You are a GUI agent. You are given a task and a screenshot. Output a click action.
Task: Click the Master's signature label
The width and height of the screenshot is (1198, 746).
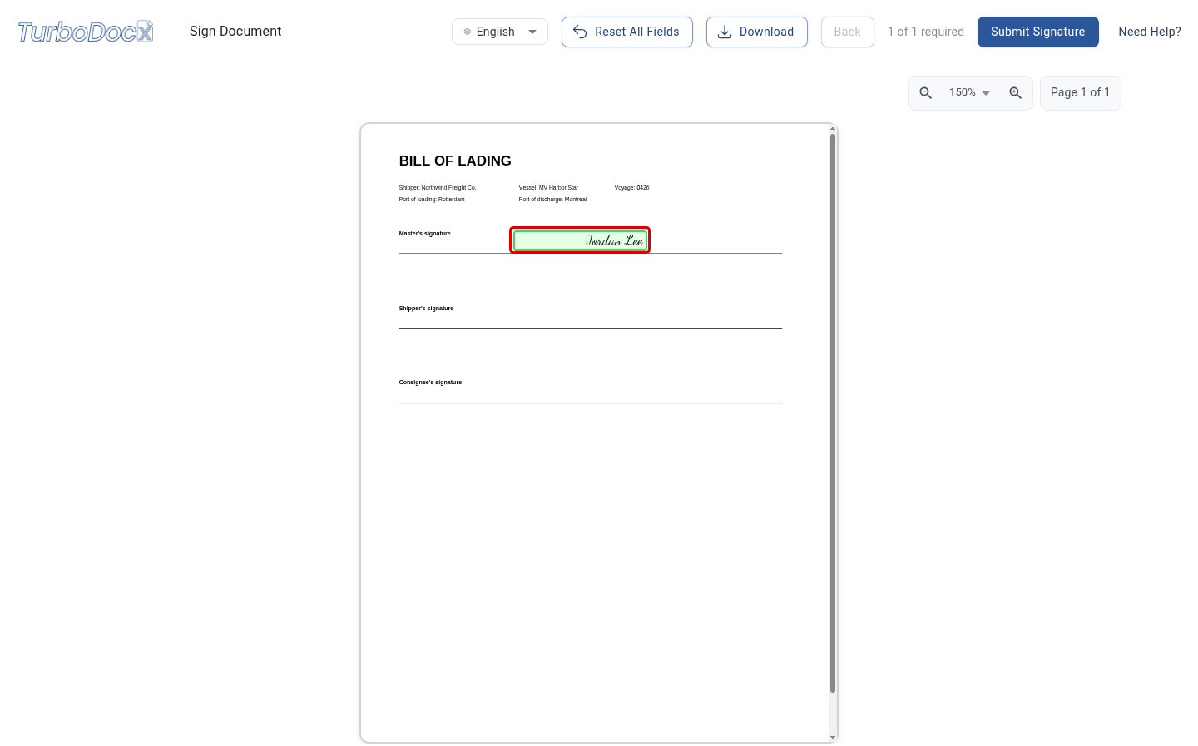click(424, 234)
